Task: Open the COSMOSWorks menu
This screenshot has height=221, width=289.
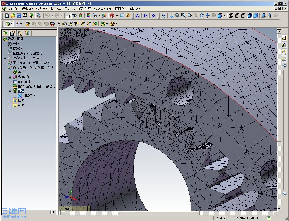Action: (103, 9)
